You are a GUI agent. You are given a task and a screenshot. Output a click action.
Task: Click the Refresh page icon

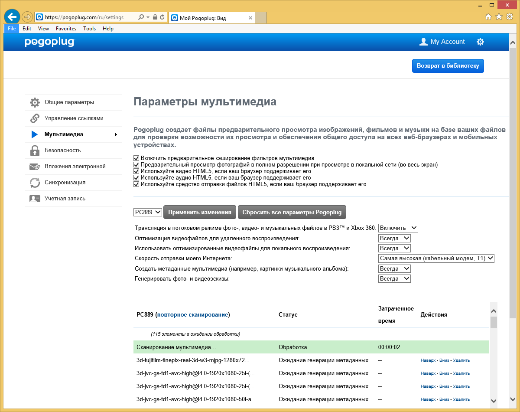coord(162,17)
